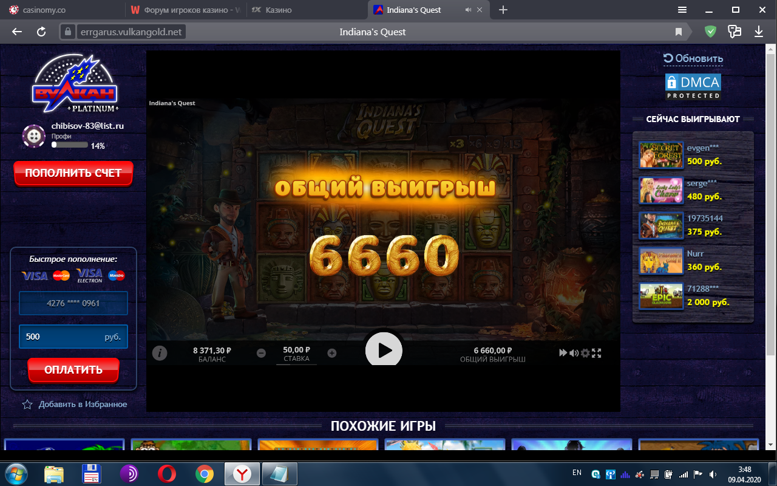The width and height of the screenshot is (777, 486).
Task: Enable fast-forward turbo spin icon
Action: [563, 353]
